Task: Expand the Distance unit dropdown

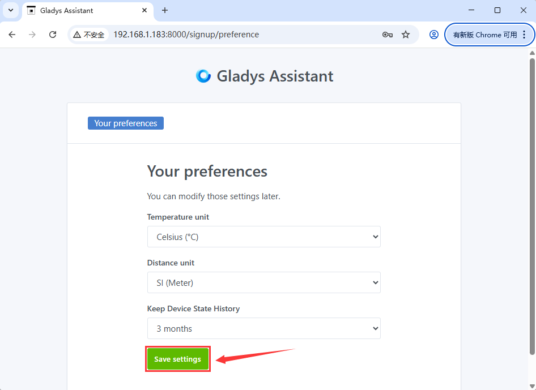Action: 264,282
